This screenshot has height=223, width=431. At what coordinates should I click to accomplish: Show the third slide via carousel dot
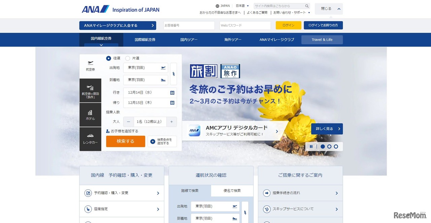(336, 146)
